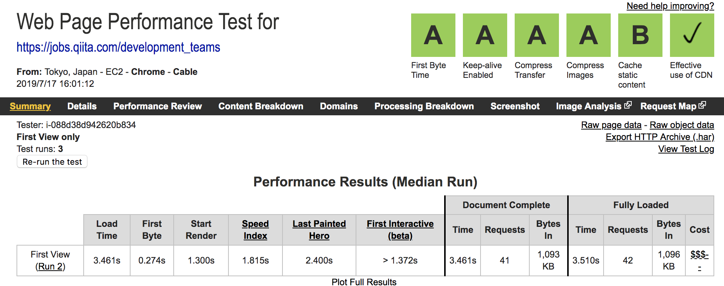The width and height of the screenshot is (724, 286).
Task: Click the Document Complete group header
Action: pos(506,205)
